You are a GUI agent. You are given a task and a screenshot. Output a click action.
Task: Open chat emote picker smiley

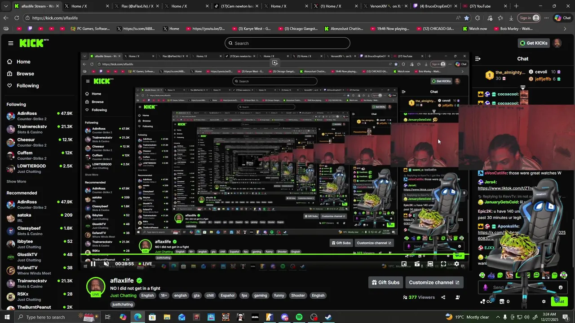pos(561,288)
